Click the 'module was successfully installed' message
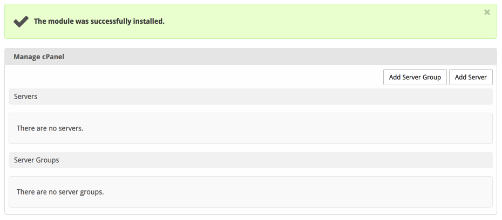502x220 pixels. [x=99, y=22]
